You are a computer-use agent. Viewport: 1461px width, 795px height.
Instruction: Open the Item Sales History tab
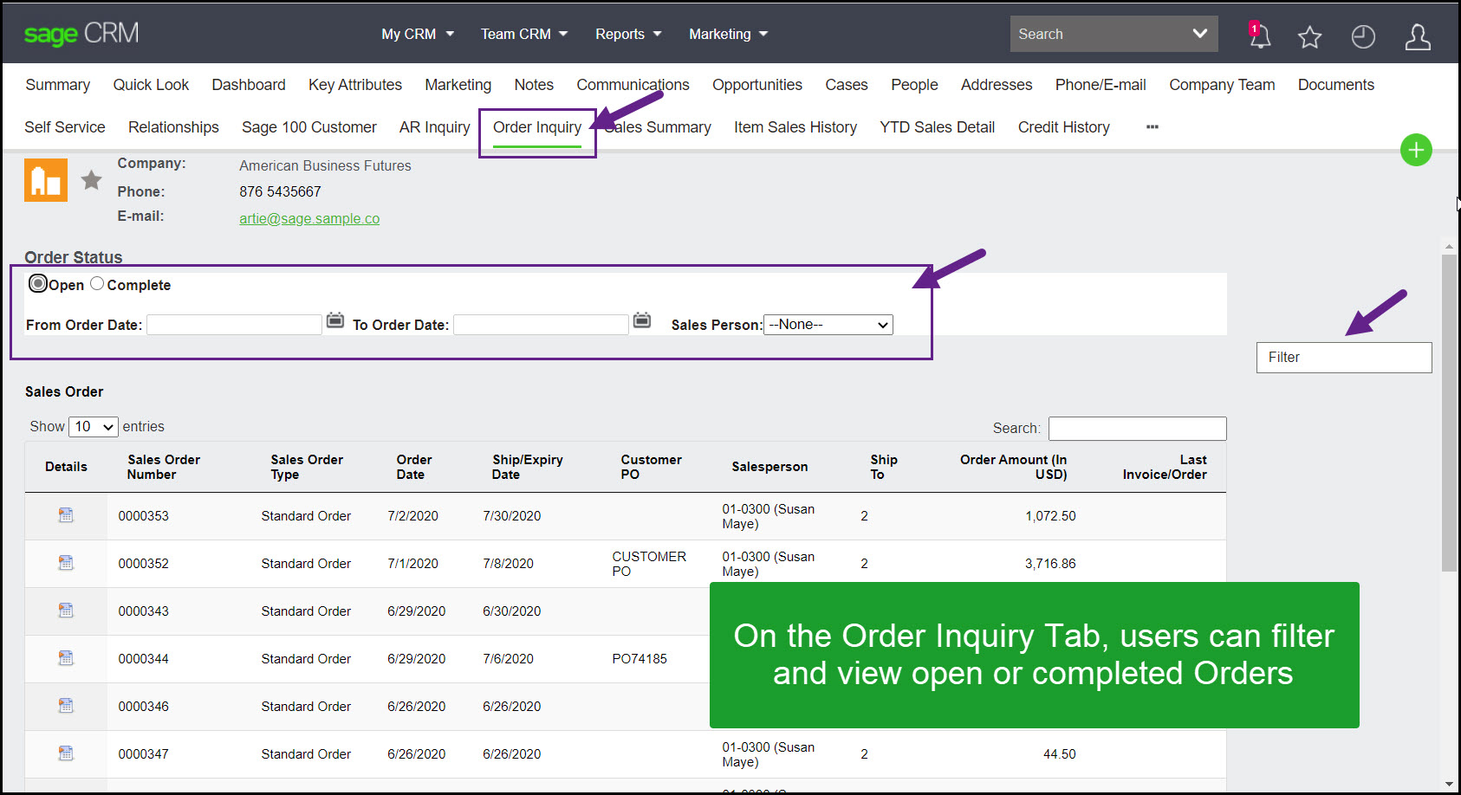pos(795,126)
